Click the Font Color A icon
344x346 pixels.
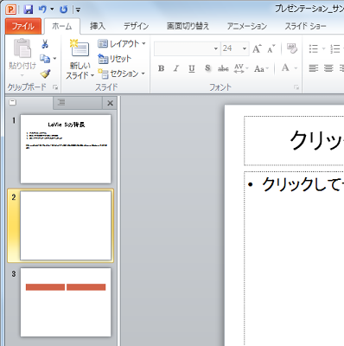[x=285, y=68]
